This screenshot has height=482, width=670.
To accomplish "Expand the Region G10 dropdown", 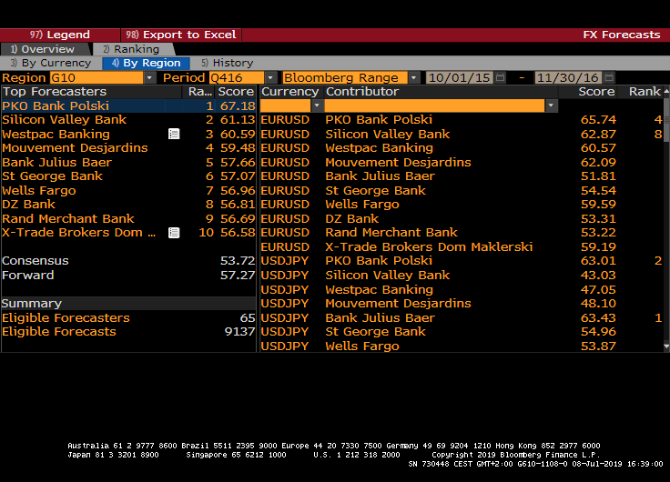I will (149, 78).
